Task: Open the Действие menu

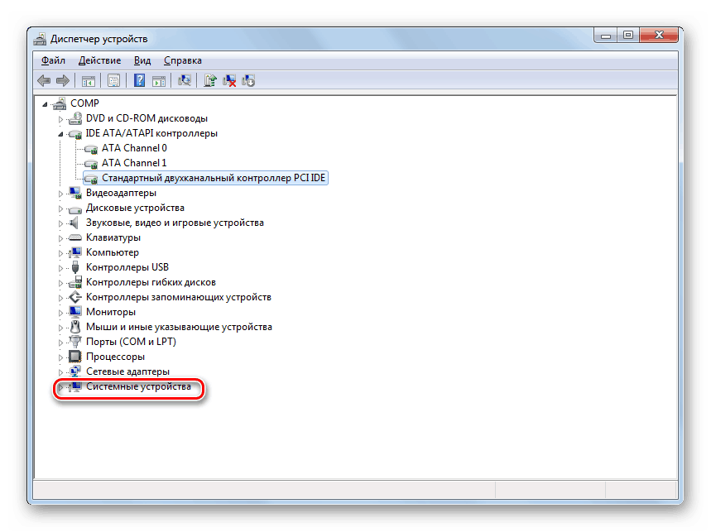Action: pos(99,60)
